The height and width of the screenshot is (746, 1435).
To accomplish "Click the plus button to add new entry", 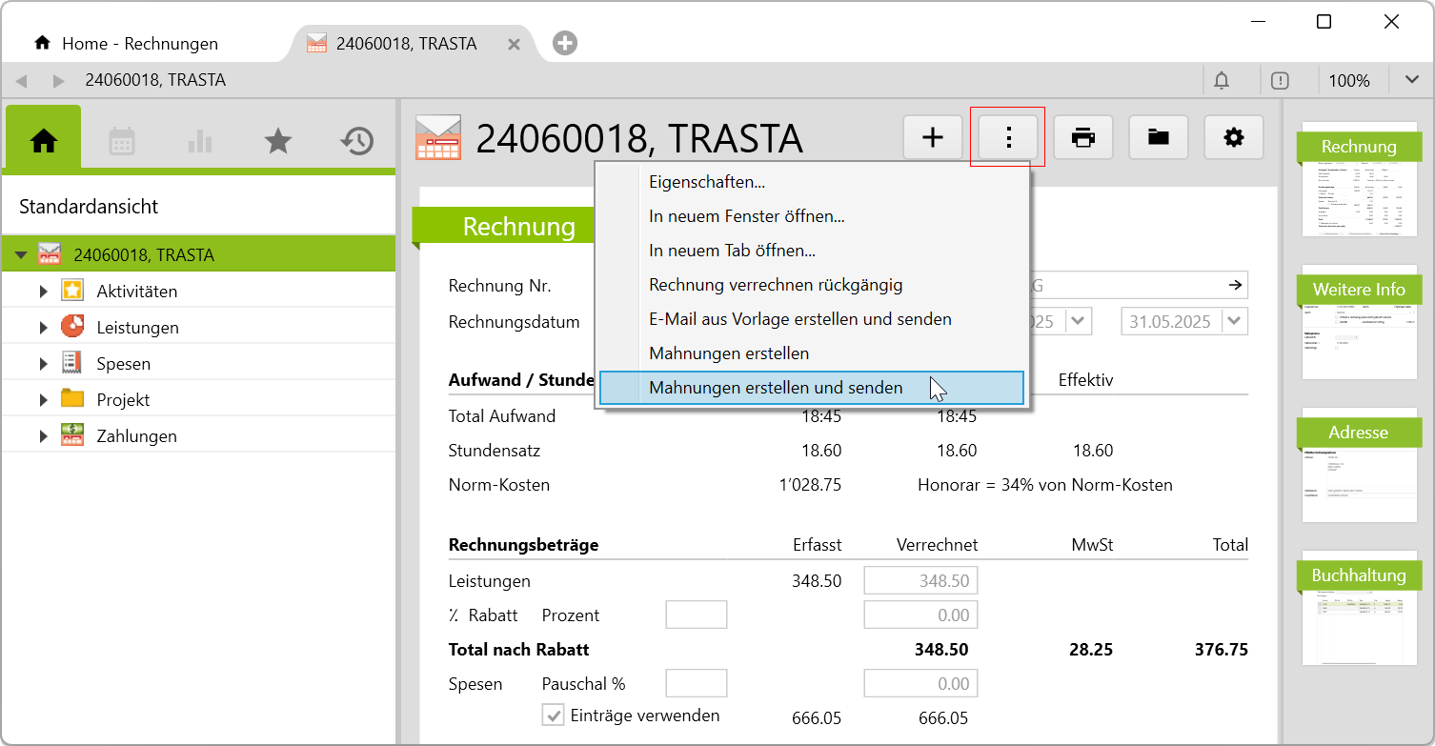I will (x=933, y=138).
